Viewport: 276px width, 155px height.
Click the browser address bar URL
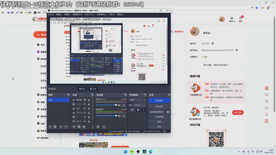pos(40,8)
